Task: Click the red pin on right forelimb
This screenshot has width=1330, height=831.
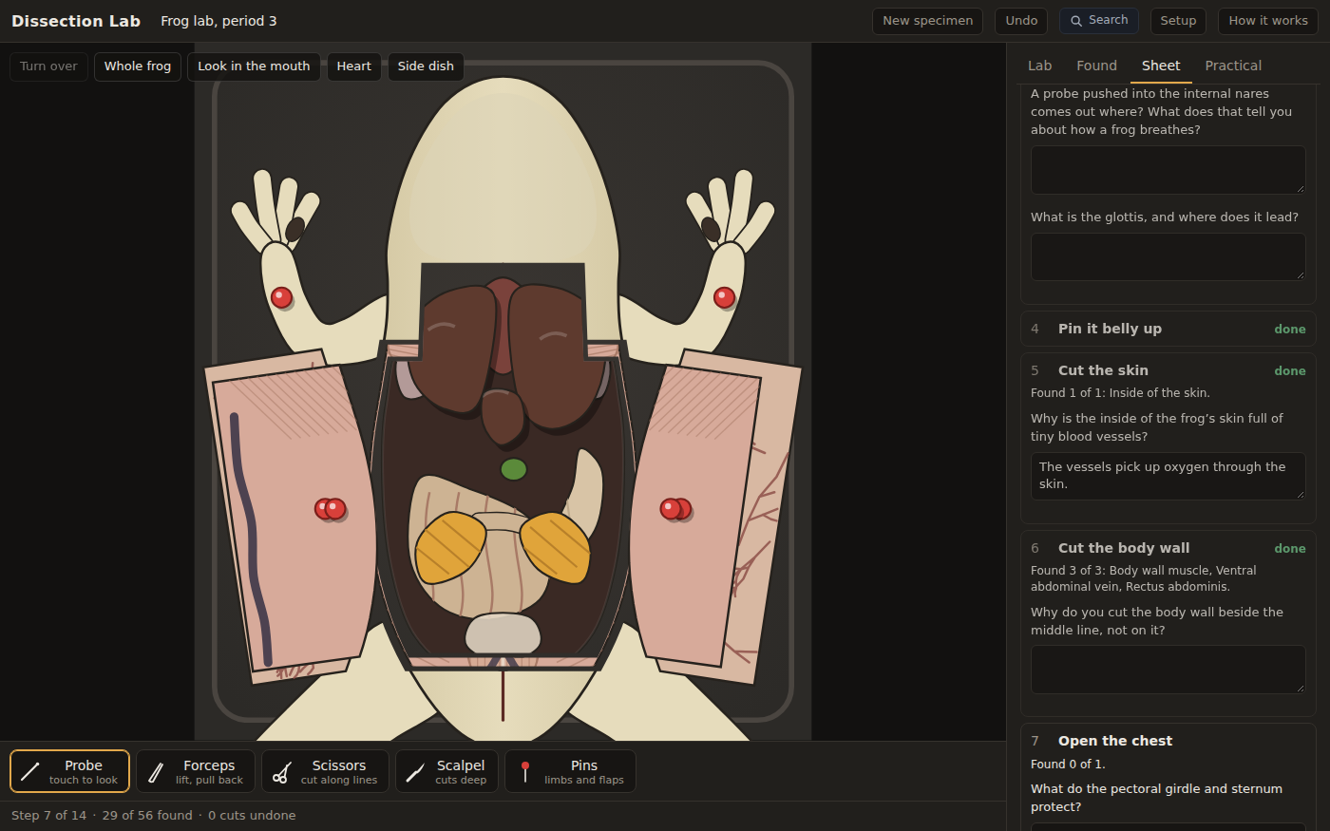Action: point(724,297)
